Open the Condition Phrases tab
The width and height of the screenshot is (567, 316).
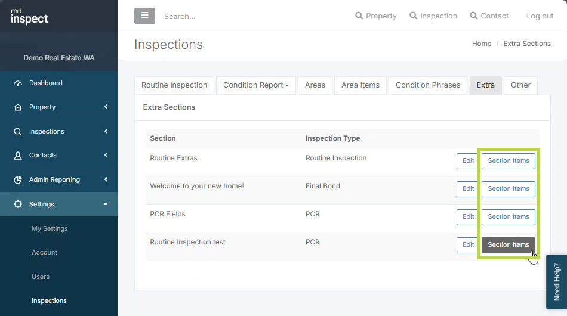point(428,85)
